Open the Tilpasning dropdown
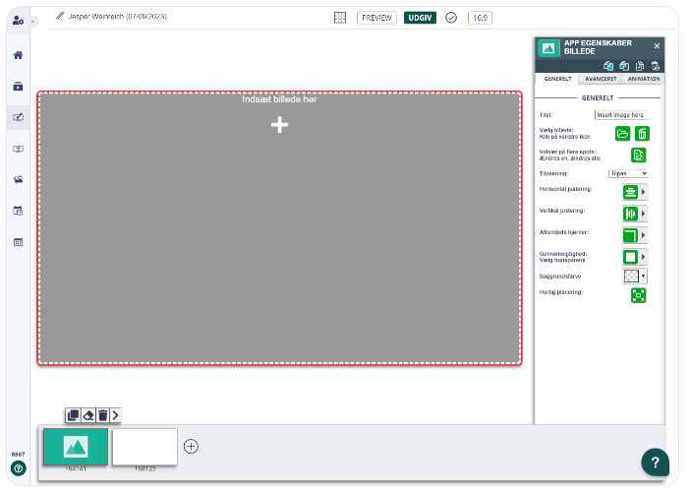 pyautogui.click(x=628, y=173)
